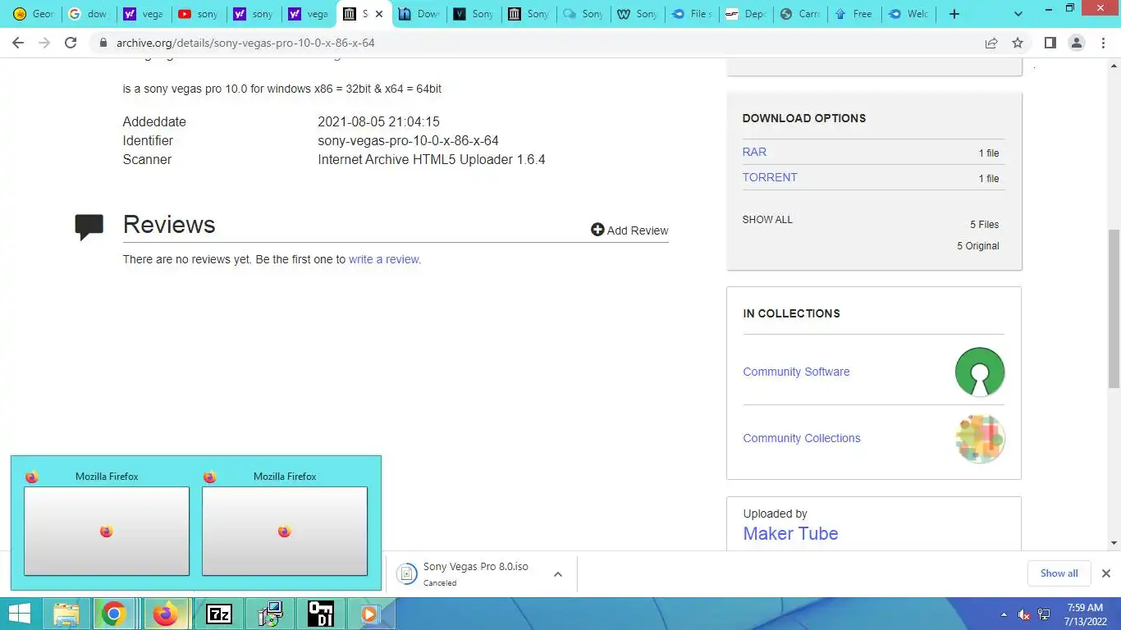Share this page using the share icon
This screenshot has width=1121, height=630.
pyautogui.click(x=991, y=43)
